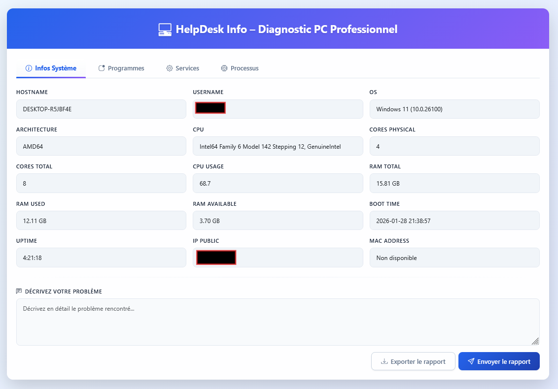Click the clock icon next to Programmes
This screenshot has width=558, height=389.
[x=102, y=67]
